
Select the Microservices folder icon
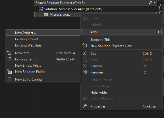(46, 14)
